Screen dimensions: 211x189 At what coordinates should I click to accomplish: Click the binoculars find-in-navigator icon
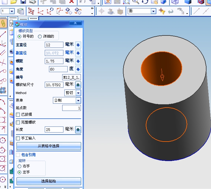[181, 11]
